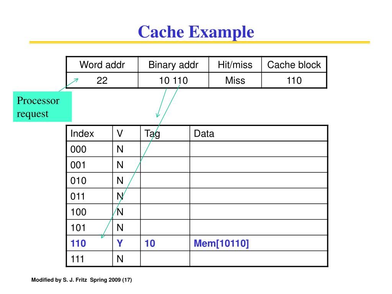Click the valid bit N in row 100
This screenshot has height=294, width=392.
pos(120,212)
